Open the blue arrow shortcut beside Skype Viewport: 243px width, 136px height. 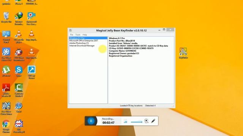pyautogui.click(x=32, y=73)
